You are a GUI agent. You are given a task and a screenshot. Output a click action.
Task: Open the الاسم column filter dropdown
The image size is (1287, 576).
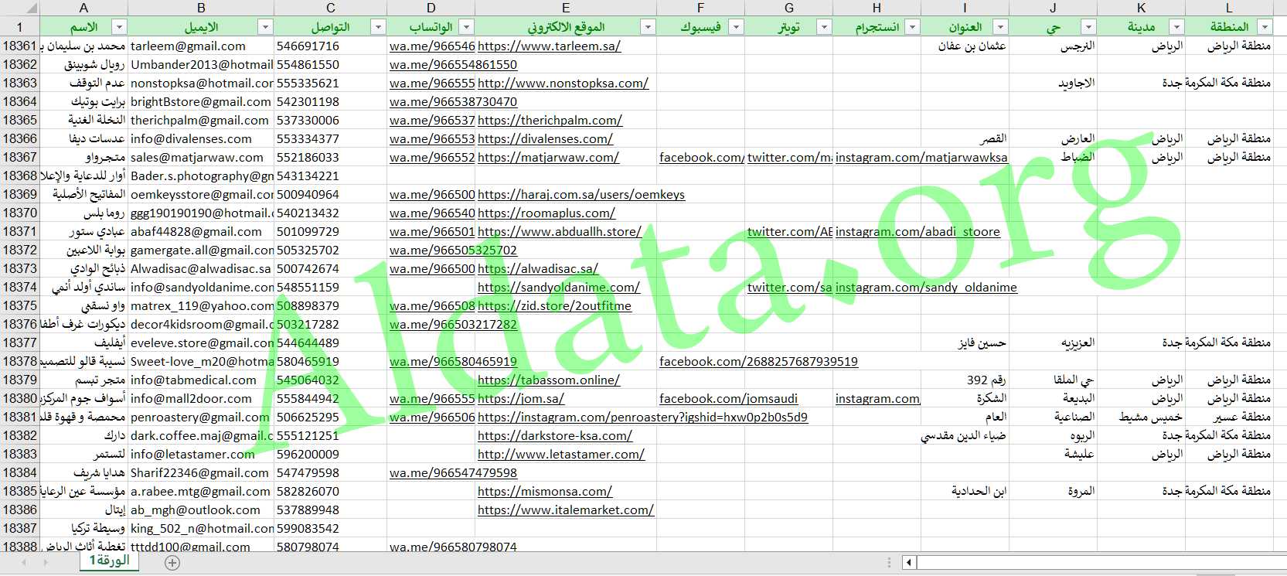[118, 27]
